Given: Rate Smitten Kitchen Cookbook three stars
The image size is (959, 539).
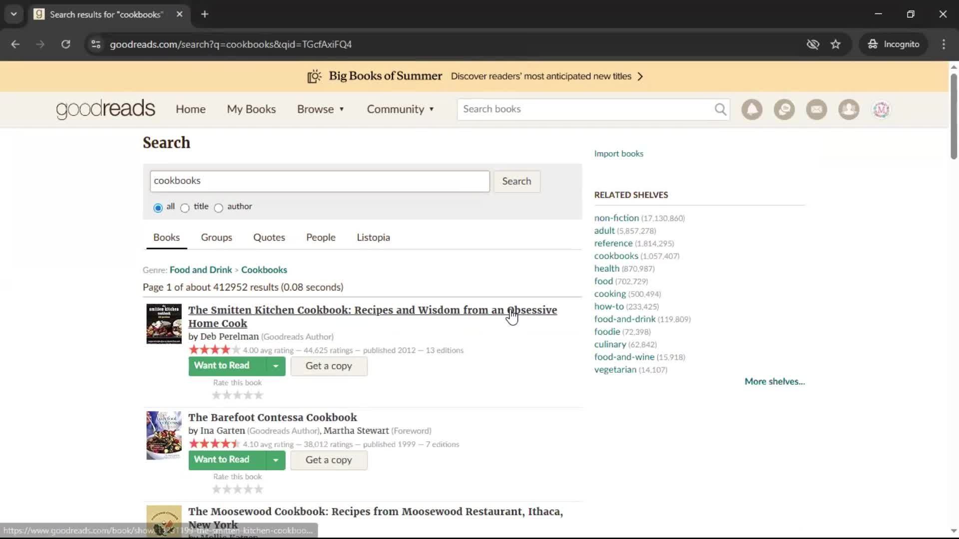Looking at the screenshot, I should pyautogui.click(x=238, y=395).
